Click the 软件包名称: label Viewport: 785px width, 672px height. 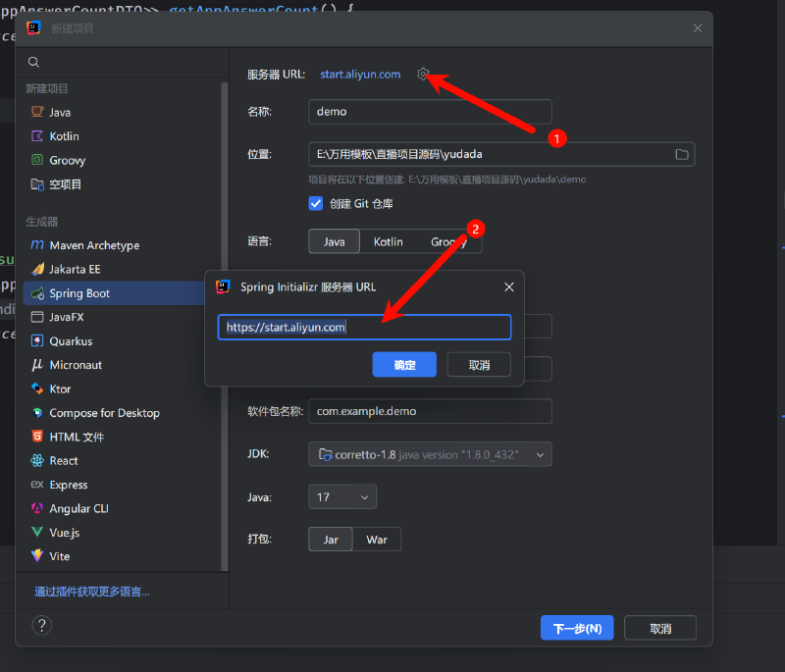[x=276, y=411]
